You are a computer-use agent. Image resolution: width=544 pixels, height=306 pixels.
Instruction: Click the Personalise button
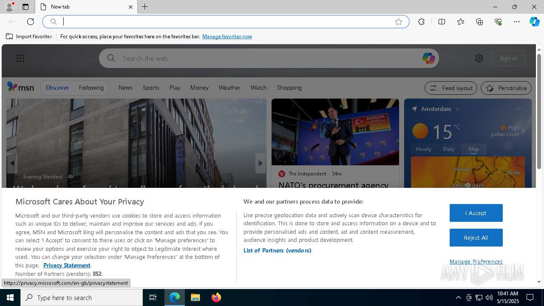point(506,88)
